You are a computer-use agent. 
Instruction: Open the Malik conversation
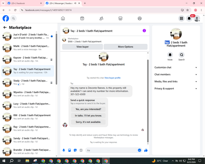tap(27, 48)
